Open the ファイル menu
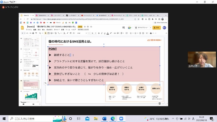The height and width of the screenshot is (122, 217). (29, 30)
